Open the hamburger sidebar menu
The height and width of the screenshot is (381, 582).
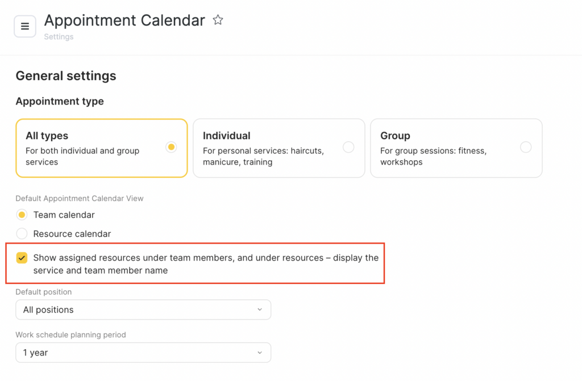(x=25, y=26)
